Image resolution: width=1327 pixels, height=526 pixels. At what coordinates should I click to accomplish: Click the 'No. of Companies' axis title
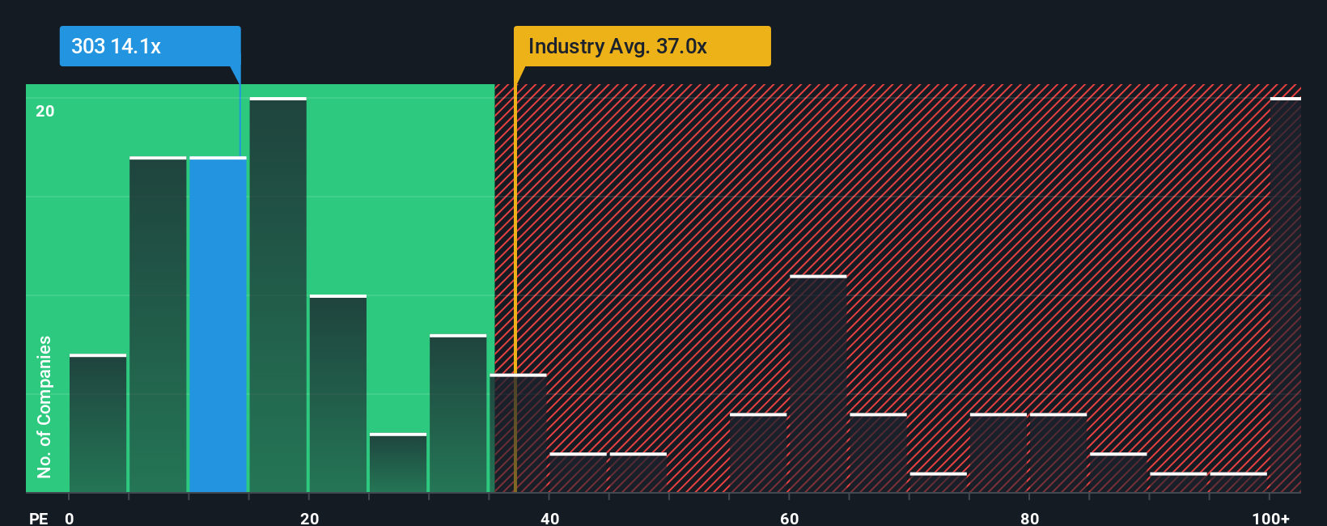pos(45,407)
